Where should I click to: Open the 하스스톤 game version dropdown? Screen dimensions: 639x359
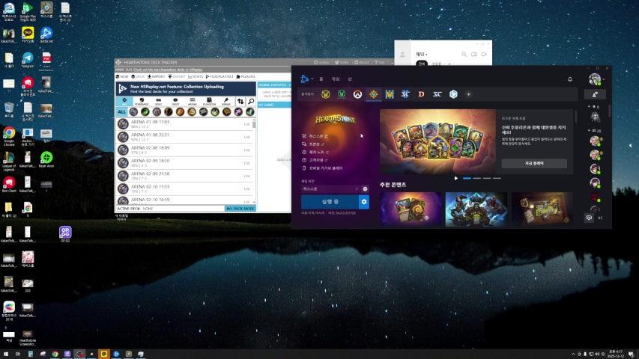(x=330, y=189)
